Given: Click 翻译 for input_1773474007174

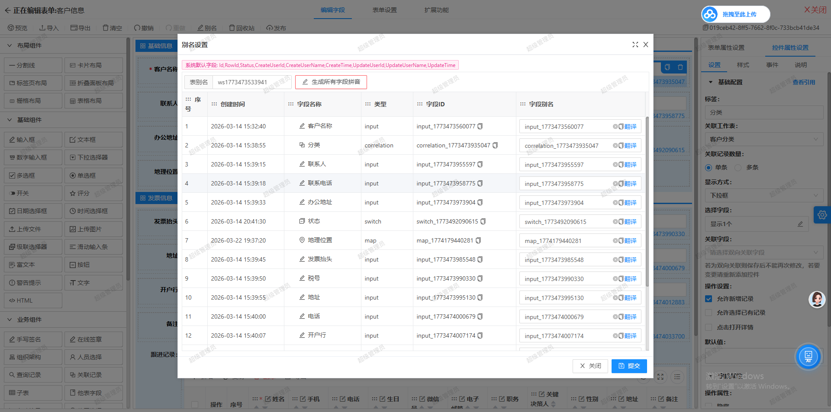Looking at the screenshot, I should tap(630, 336).
